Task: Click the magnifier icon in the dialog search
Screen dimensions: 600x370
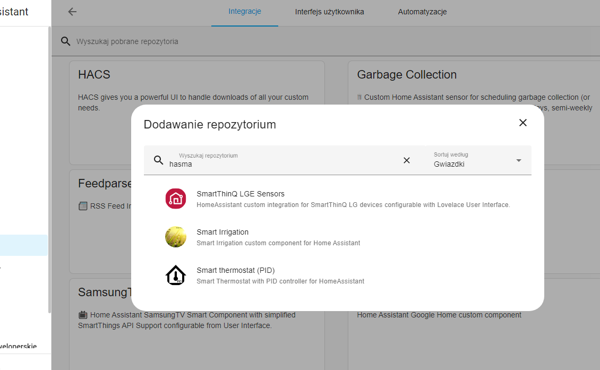Action: (x=158, y=160)
